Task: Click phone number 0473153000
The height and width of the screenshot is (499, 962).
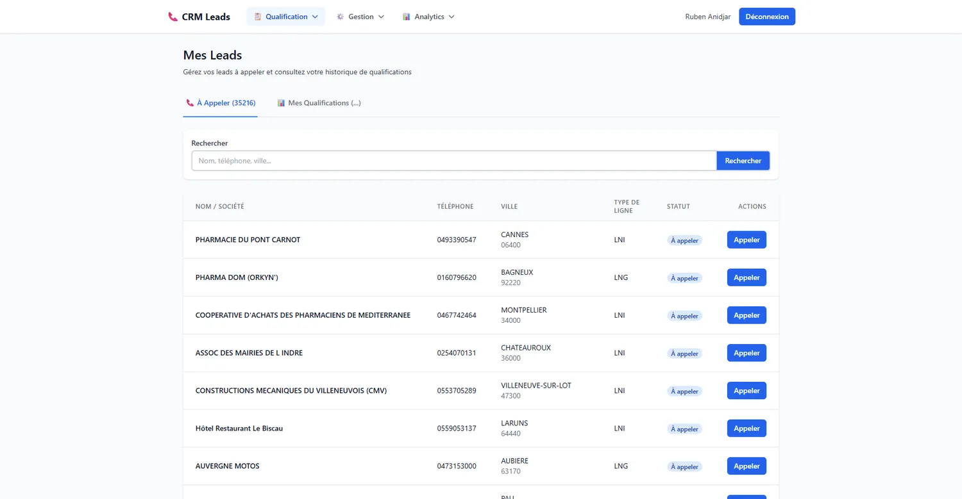Action: tap(457, 466)
